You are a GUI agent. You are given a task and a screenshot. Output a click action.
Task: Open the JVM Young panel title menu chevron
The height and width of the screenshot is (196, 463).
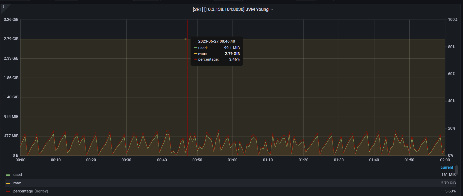coord(272,10)
